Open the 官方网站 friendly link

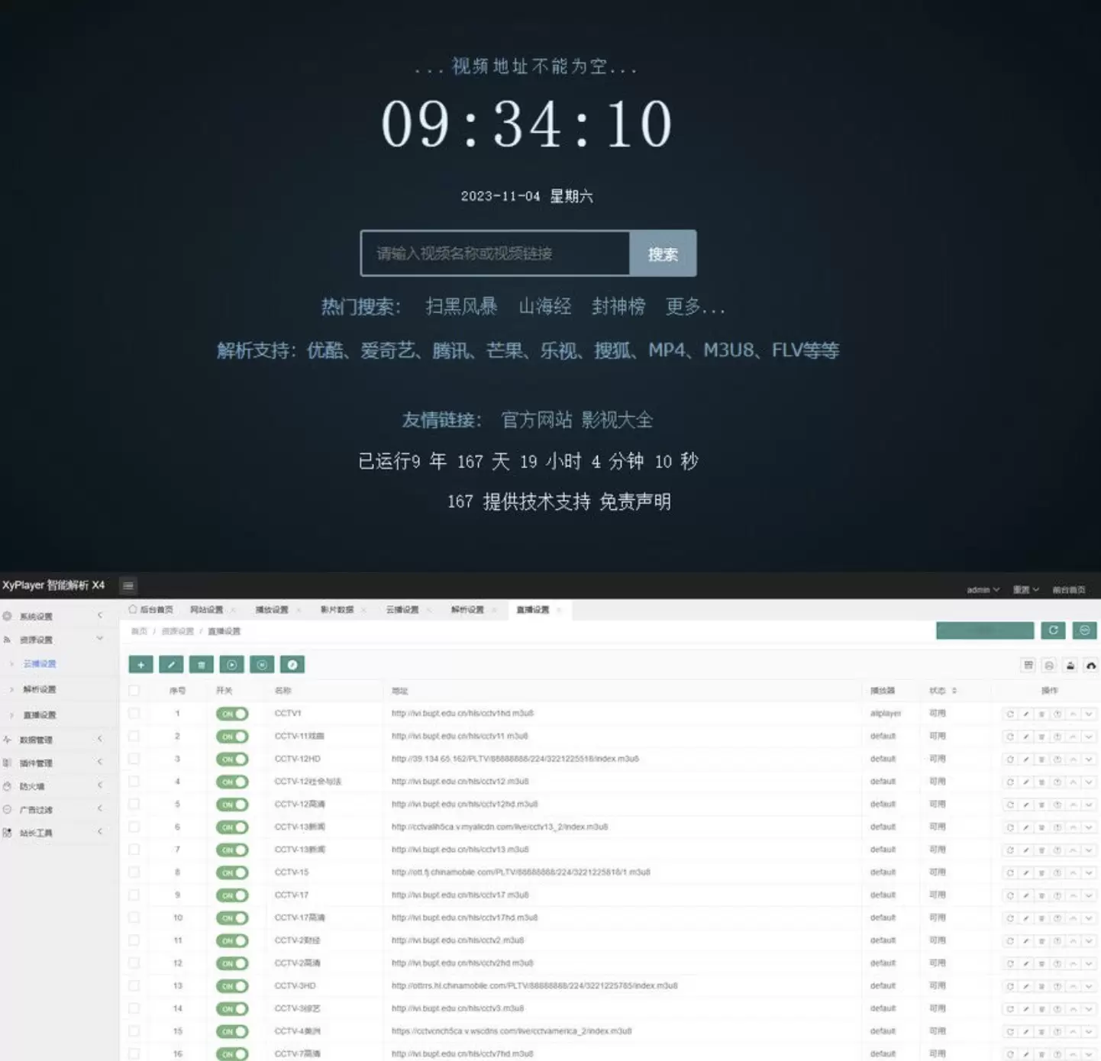(537, 420)
